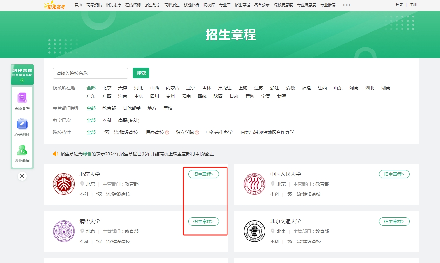
Task: Open 专业满意度 in the top navigation
Action: tap(307, 5)
